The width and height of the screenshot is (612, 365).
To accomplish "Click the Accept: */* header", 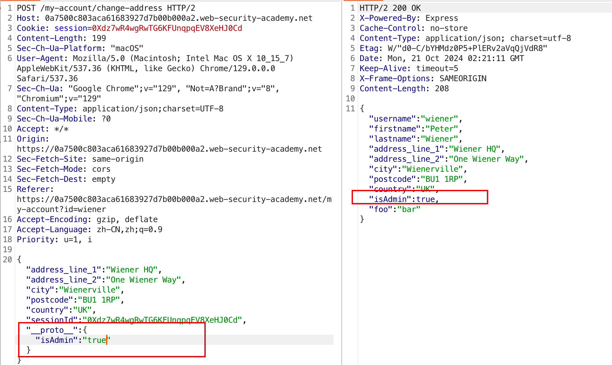I will 43,129.
